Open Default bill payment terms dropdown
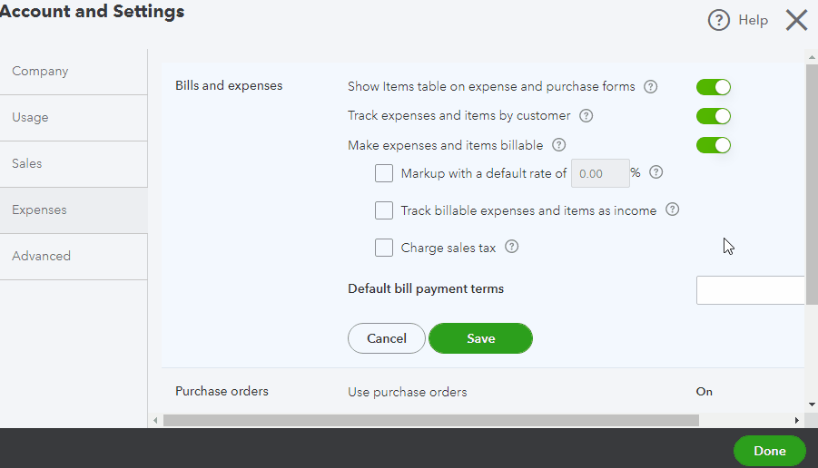 coord(750,290)
